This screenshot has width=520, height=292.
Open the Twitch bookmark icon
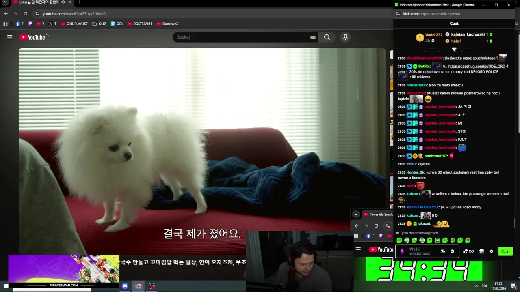point(30,24)
